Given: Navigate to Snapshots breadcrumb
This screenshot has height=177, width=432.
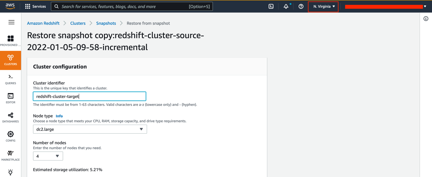Looking at the screenshot, I should [x=106, y=23].
